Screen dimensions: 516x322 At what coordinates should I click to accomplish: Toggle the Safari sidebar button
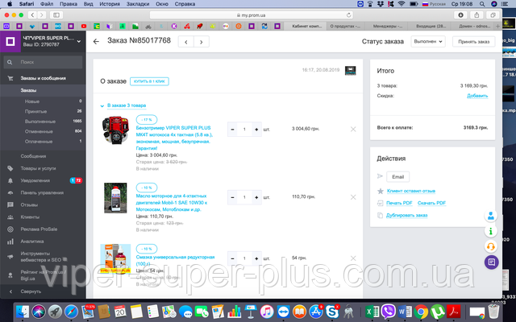56,15
